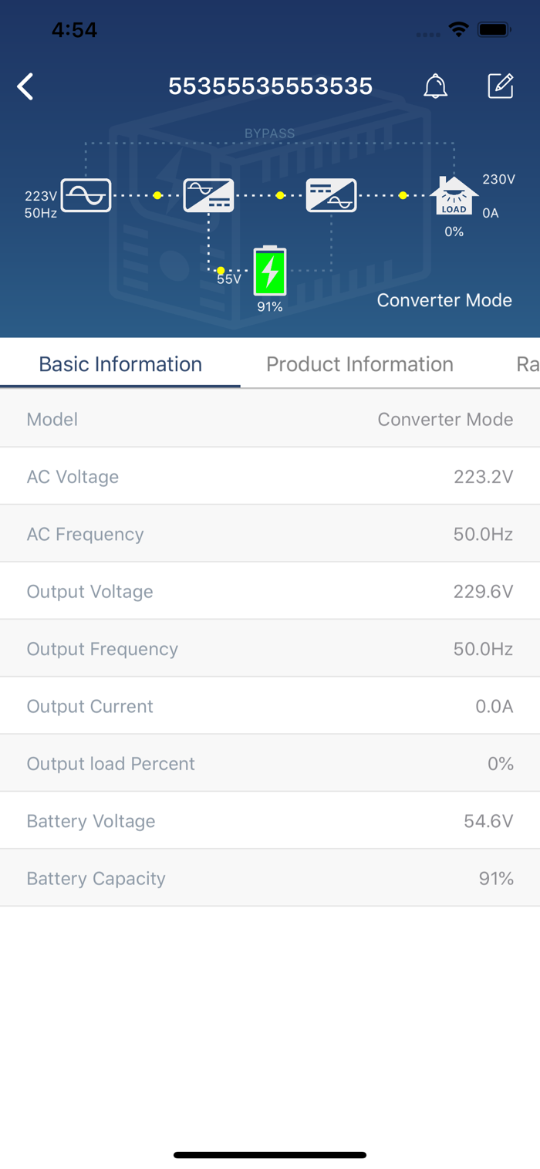Open the Product Information tab

pos(359,364)
